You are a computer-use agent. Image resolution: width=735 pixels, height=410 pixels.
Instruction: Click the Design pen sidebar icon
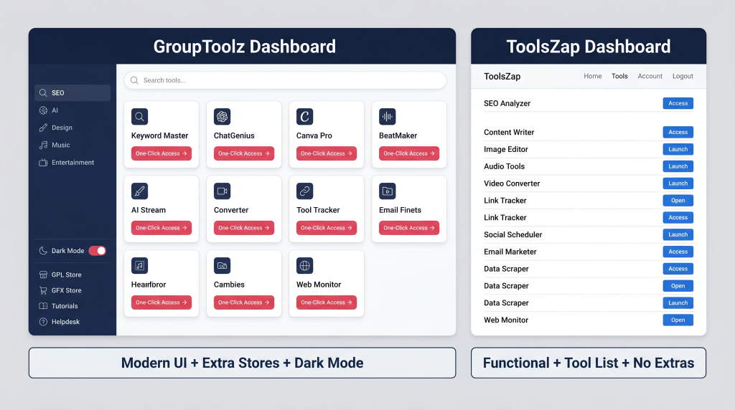click(43, 128)
